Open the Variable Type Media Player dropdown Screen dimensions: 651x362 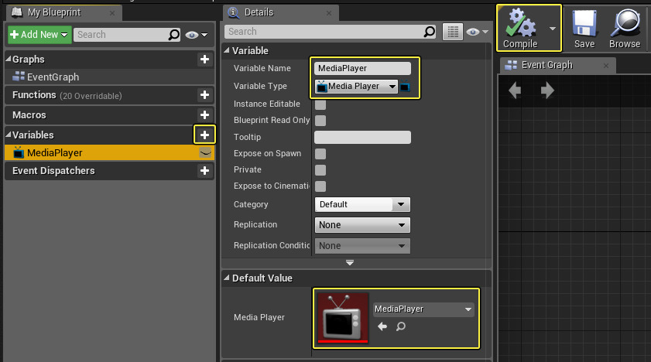click(357, 87)
